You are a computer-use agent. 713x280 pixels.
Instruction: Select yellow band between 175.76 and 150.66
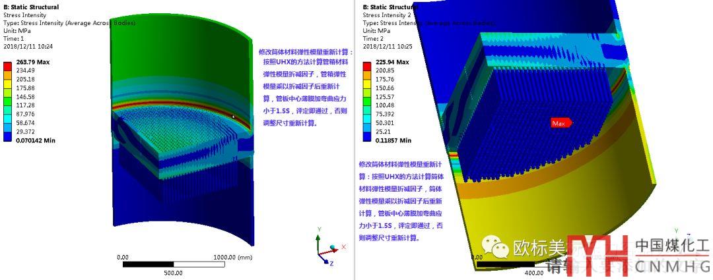(367, 84)
